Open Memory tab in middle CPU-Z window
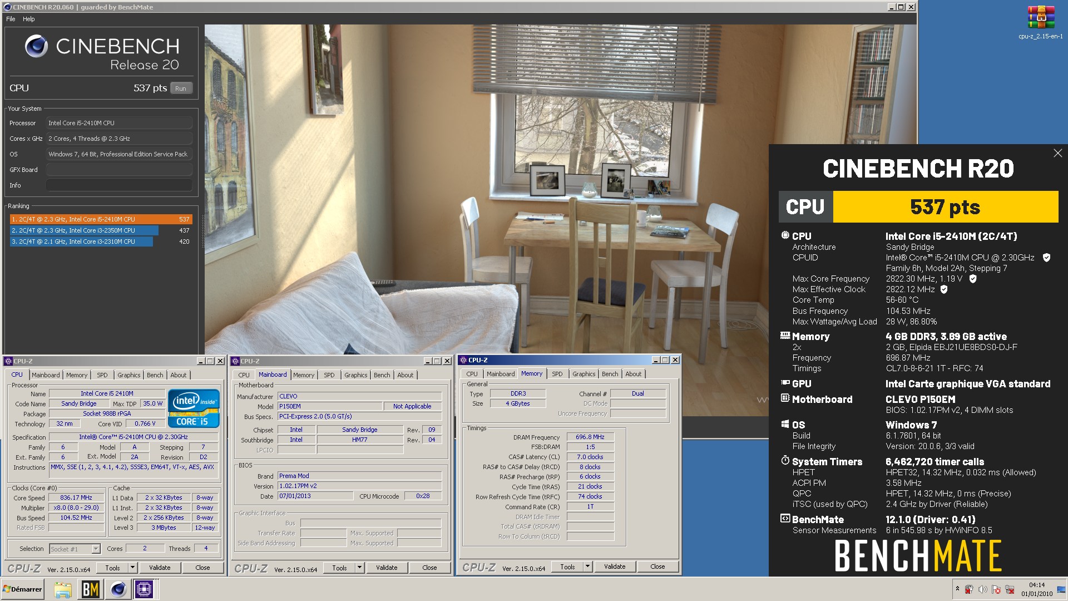The height and width of the screenshot is (601, 1068). point(304,375)
